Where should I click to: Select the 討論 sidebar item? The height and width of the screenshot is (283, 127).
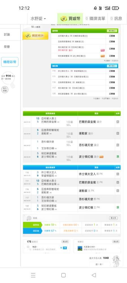coord(7,35)
